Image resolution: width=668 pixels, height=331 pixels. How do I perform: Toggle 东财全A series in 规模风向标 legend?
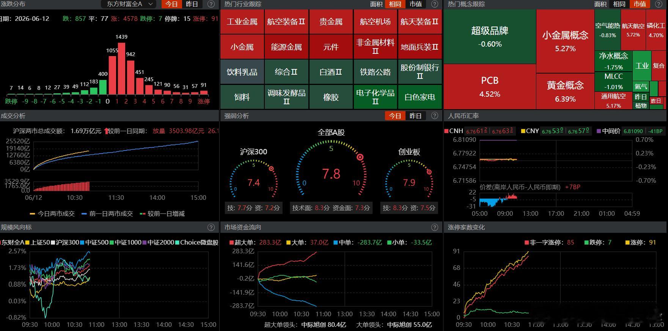coord(12,242)
